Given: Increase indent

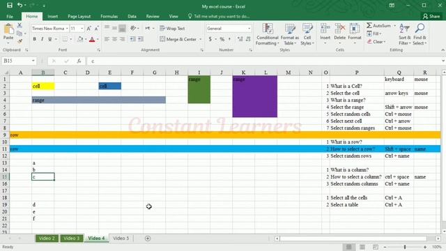Looking at the screenshot, I should [141, 39].
